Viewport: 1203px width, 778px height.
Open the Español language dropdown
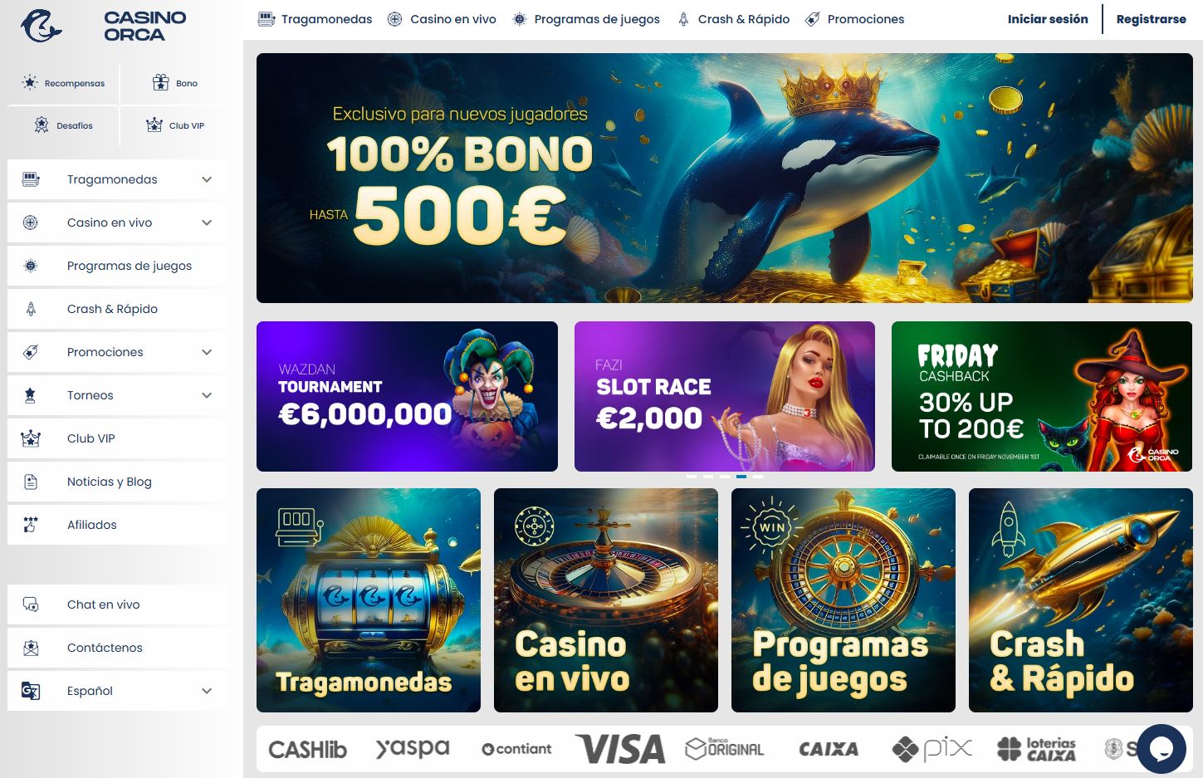click(x=118, y=691)
